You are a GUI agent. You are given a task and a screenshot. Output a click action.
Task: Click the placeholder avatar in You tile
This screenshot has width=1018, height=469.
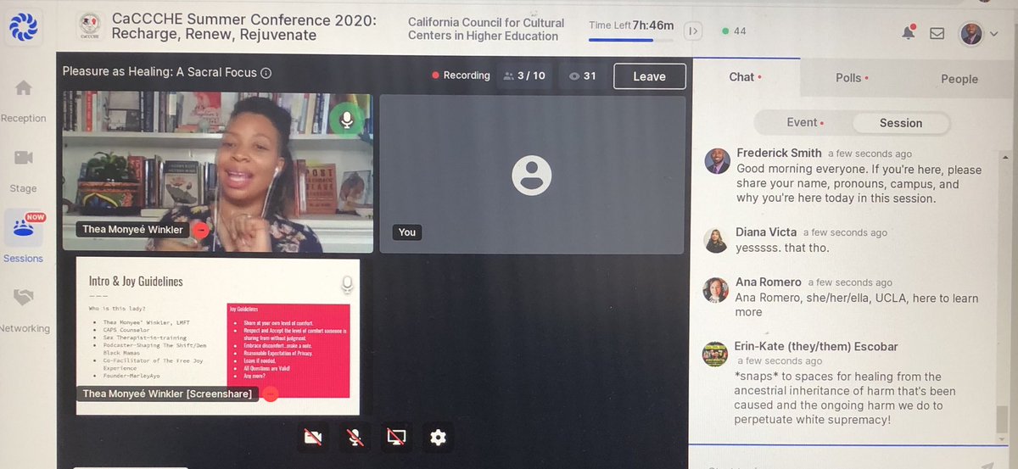(x=531, y=176)
